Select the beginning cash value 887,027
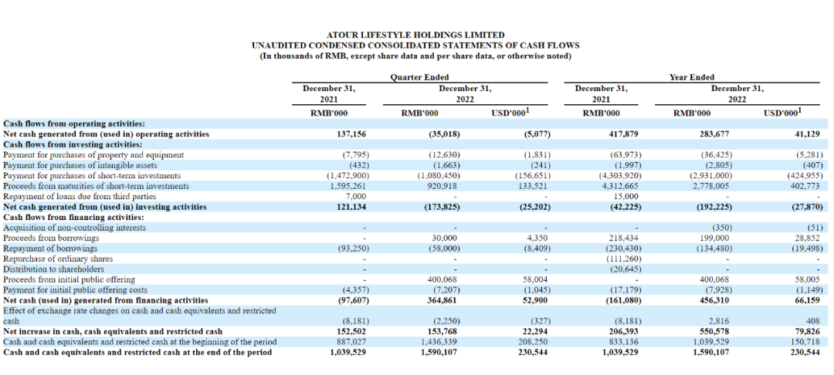 (353, 342)
